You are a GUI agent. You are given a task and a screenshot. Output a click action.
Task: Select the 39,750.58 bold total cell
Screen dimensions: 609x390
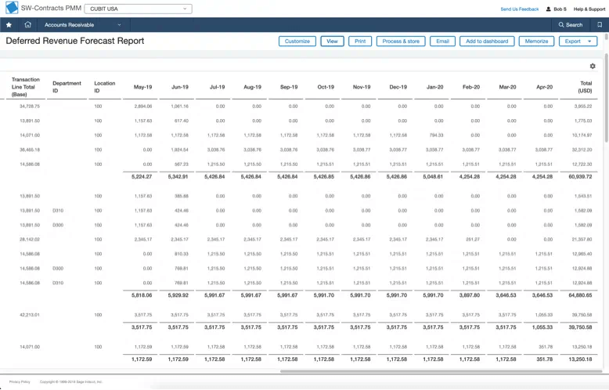point(580,327)
